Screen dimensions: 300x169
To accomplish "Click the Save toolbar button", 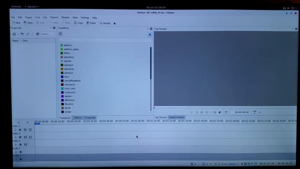I will pyautogui.click(x=40, y=23).
